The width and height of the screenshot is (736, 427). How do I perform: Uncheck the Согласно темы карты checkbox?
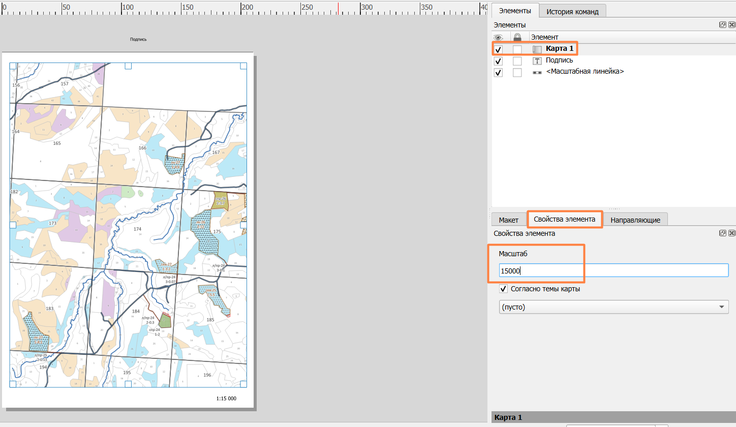pos(504,289)
